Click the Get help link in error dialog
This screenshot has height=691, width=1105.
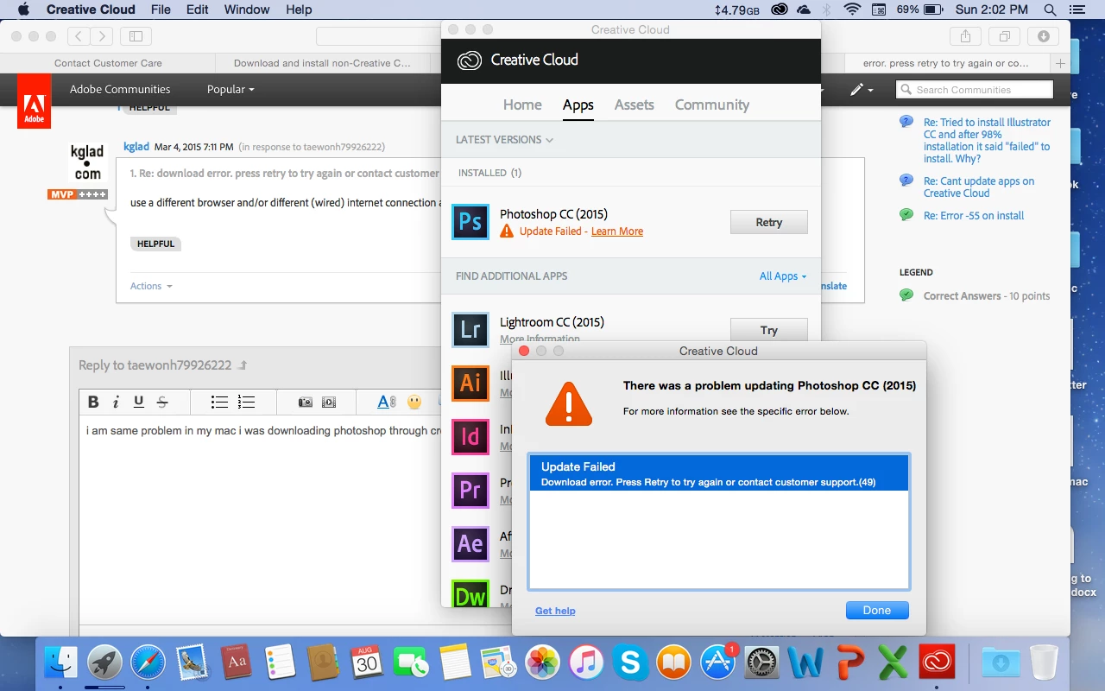point(555,611)
